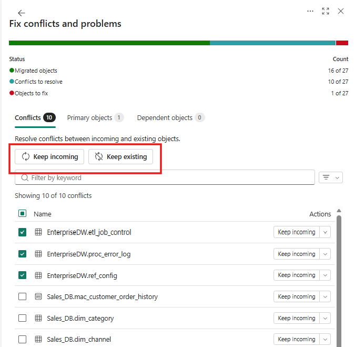Viewport: 355px width, 347px height.
Task: Click the red Objects to fix status dot
Action: coord(12,93)
